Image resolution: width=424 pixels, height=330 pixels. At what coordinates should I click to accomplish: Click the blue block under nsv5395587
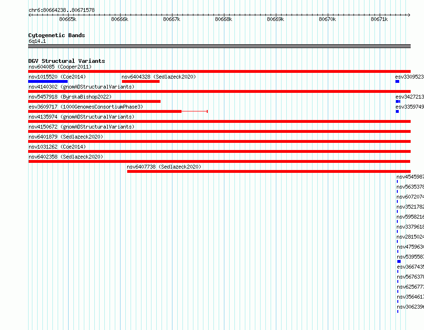(399, 261)
